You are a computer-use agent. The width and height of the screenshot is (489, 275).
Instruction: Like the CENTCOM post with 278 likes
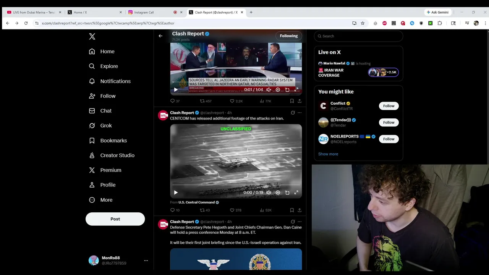click(235, 210)
